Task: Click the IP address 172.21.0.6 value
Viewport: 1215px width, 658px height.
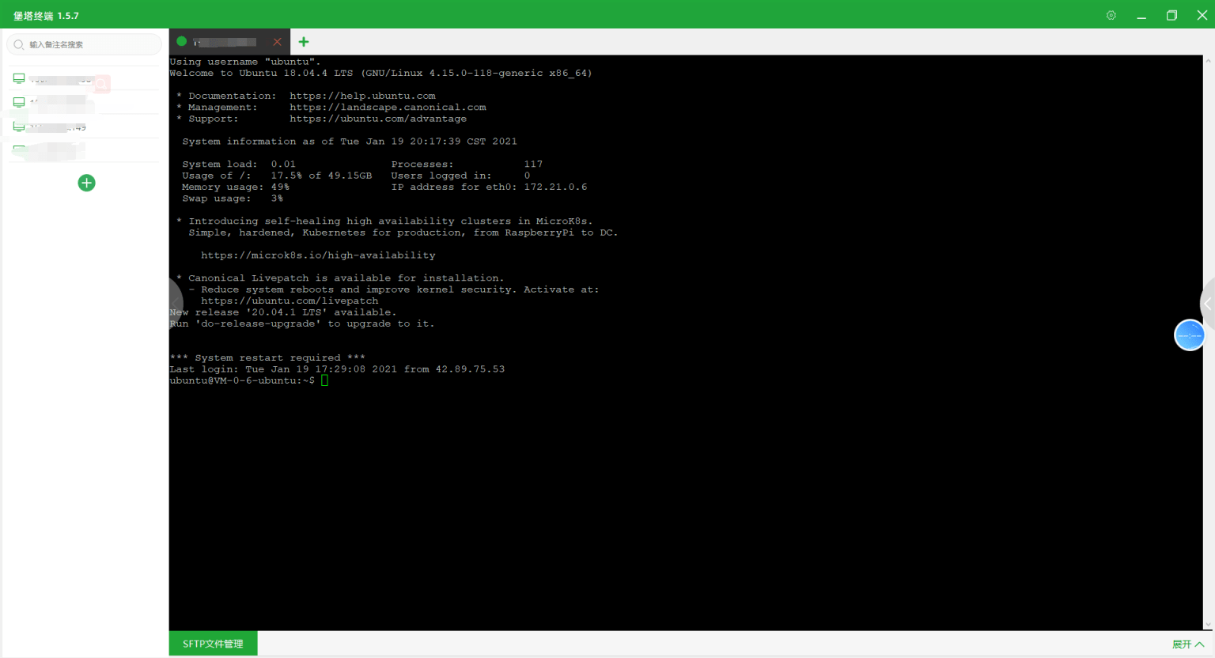Action: pyautogui.click(x=555, y=187)
